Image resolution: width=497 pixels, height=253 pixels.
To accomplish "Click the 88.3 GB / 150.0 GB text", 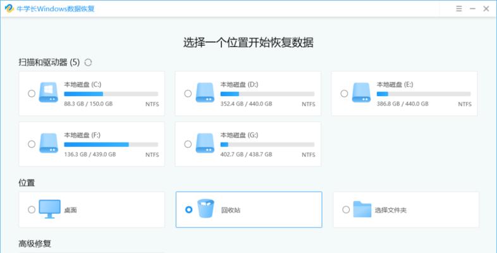I will point(88,104).
